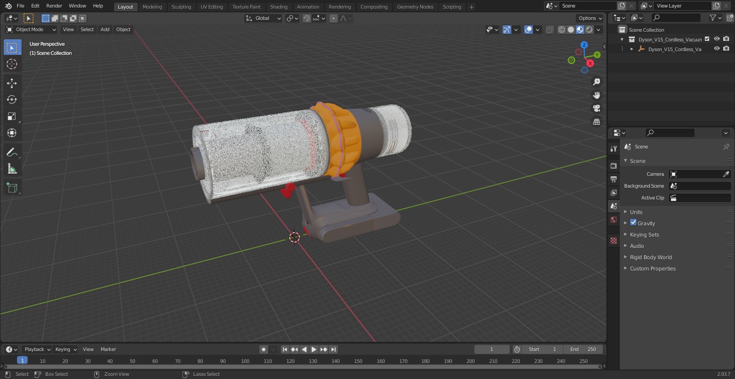Select the Measure tool

(x=12, y=169)
